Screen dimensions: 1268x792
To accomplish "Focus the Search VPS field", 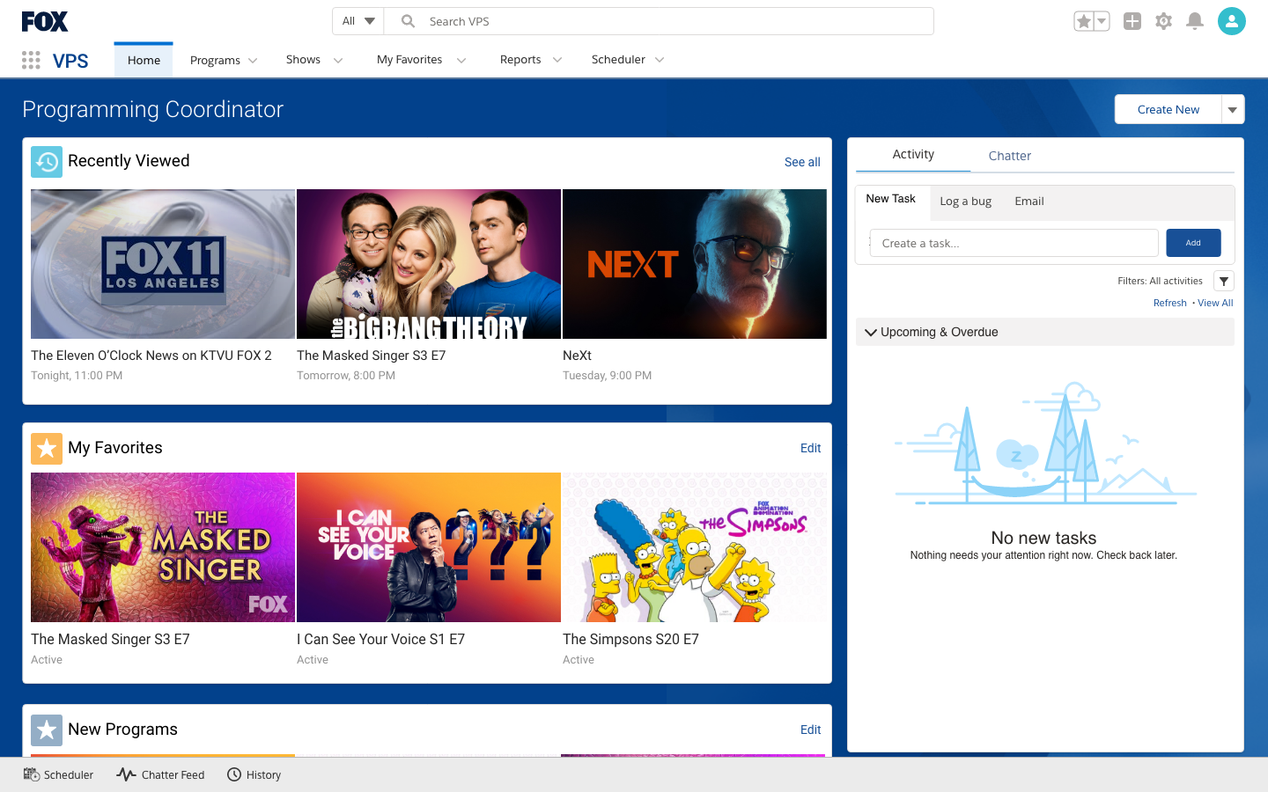I will point(659,21).
